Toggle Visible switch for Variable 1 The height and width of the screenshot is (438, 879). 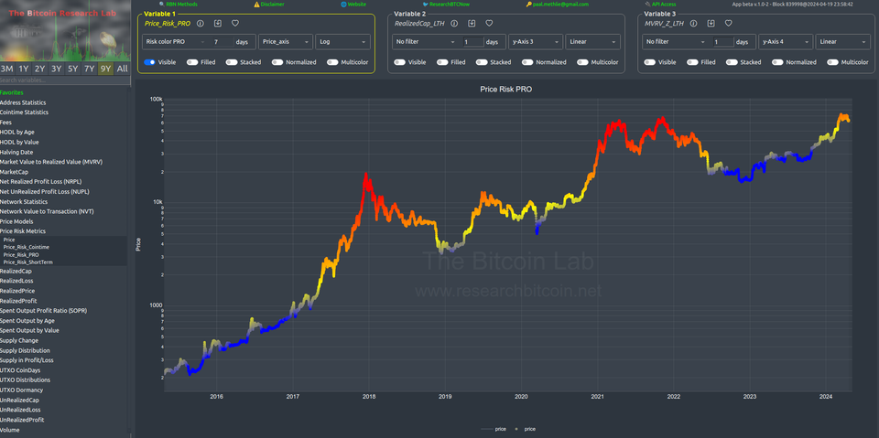point(149,62)
